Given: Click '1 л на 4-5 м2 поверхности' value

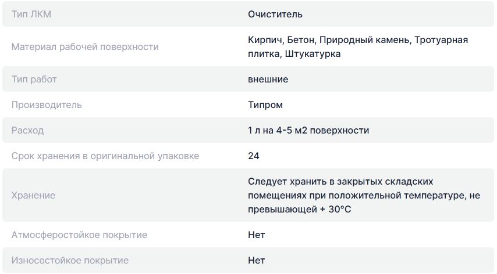Looking at the screenshot, I should [308, 131].
